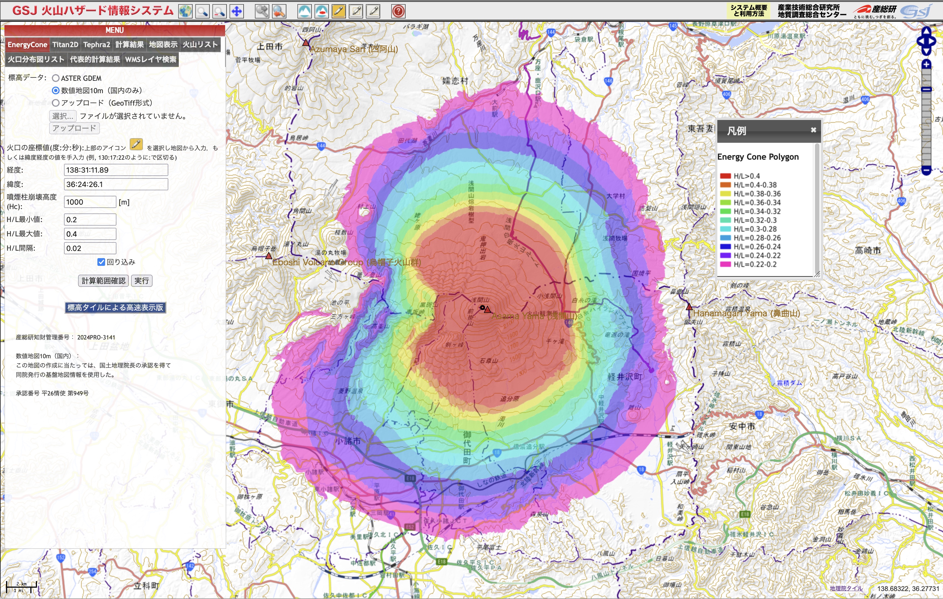This screenshot has height=599, width=943.
Task: Open 標高タイルによる高速表示版
Action: pyautogui.click(x=115, y=308)
